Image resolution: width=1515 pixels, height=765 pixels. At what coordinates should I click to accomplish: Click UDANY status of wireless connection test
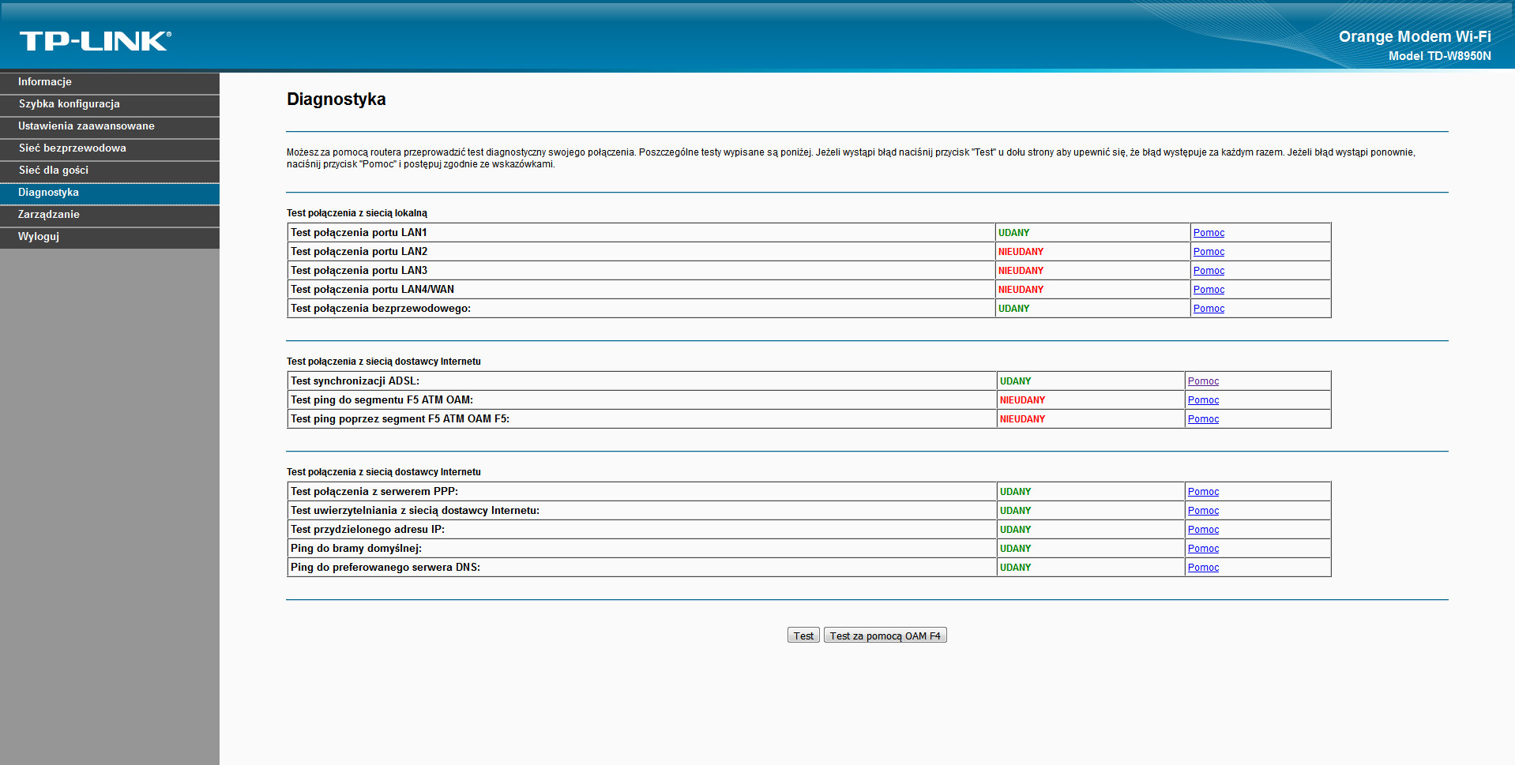click(1013, 309)
